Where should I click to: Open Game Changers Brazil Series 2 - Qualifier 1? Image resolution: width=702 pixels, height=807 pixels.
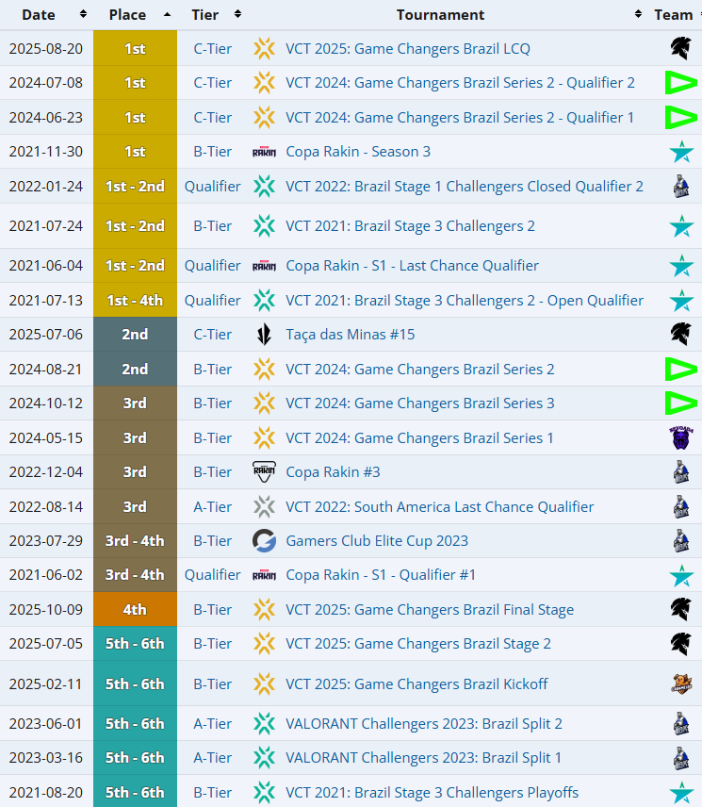click(x=460, y=118)
